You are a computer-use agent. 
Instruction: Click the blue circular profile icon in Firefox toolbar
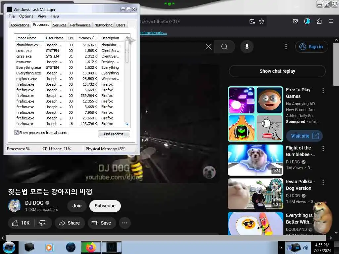click(307, 21)
